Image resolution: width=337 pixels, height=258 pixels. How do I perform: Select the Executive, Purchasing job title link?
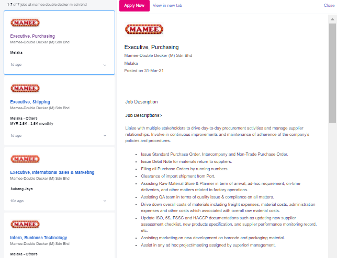tap(32, 36)
